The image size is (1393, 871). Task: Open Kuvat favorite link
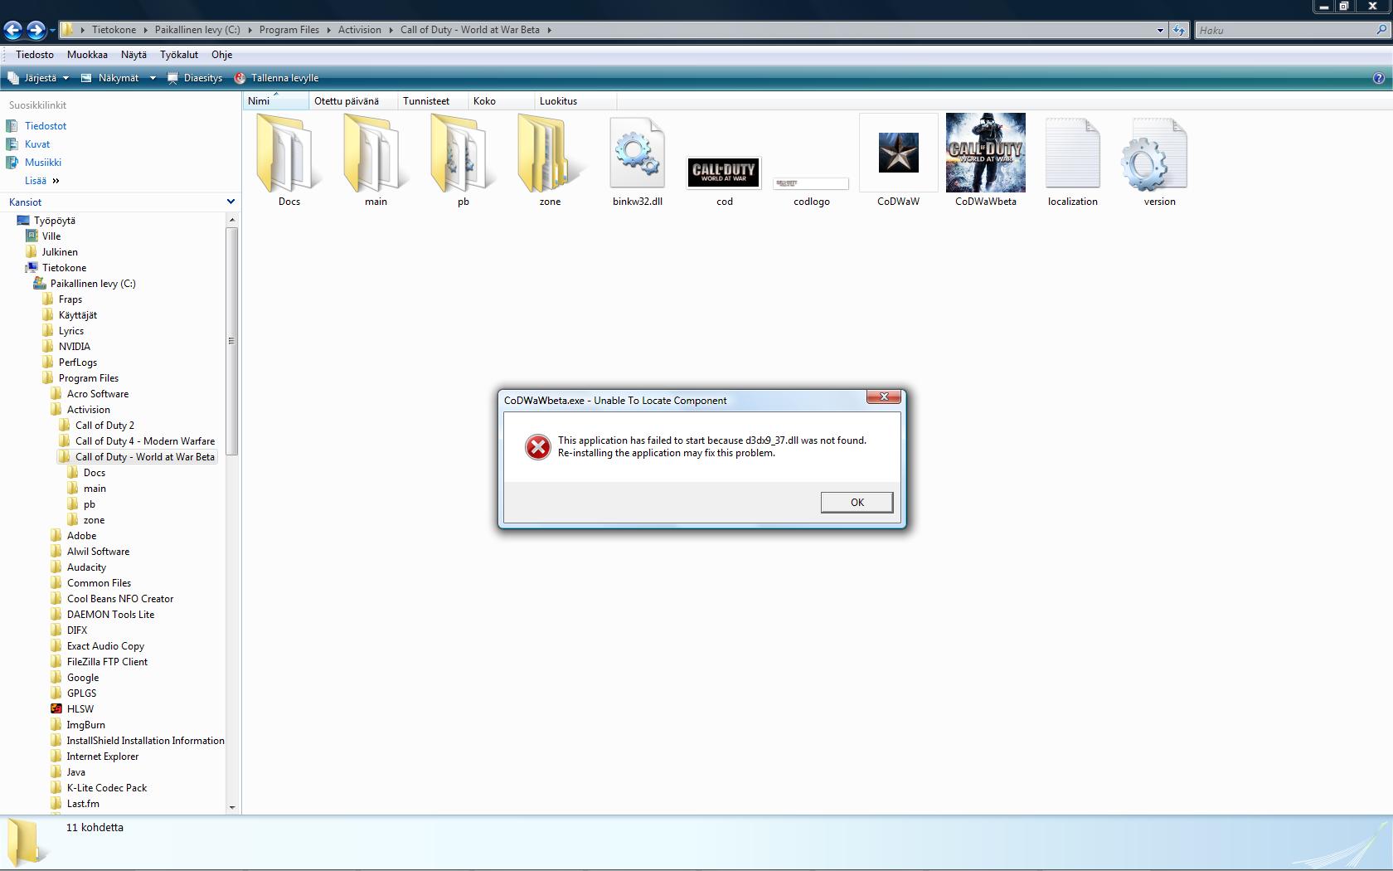(37, 144)
